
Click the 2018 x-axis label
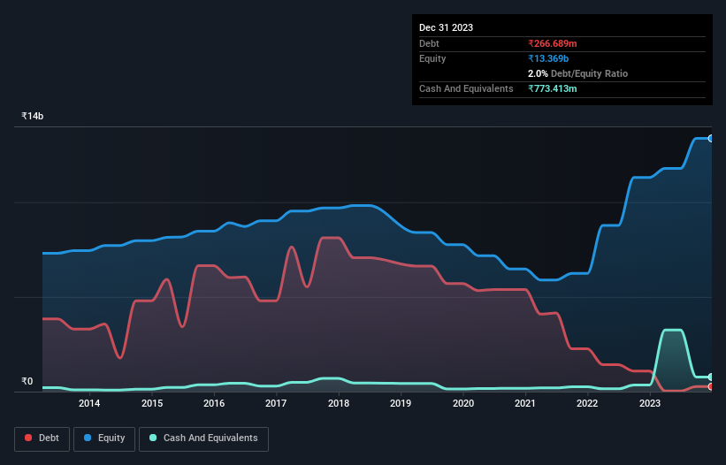pyautogui.click(x=339, y=403)
